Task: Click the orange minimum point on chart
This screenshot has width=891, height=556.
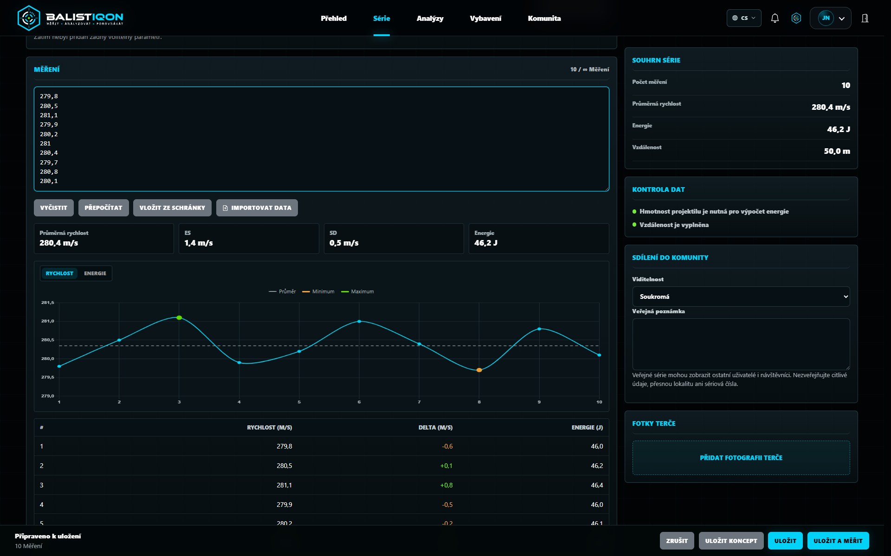Action: (x=479, y=370)
